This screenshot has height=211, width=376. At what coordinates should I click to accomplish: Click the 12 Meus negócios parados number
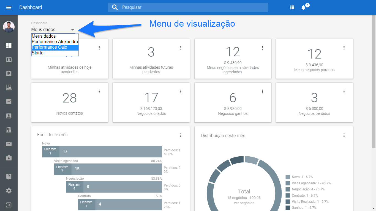[x=314, y=54]
